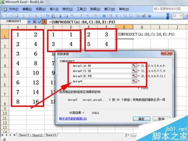Click the Array1 input field
Image resolution: width=188 pixels, height=141 pixels.
(107, 66)
